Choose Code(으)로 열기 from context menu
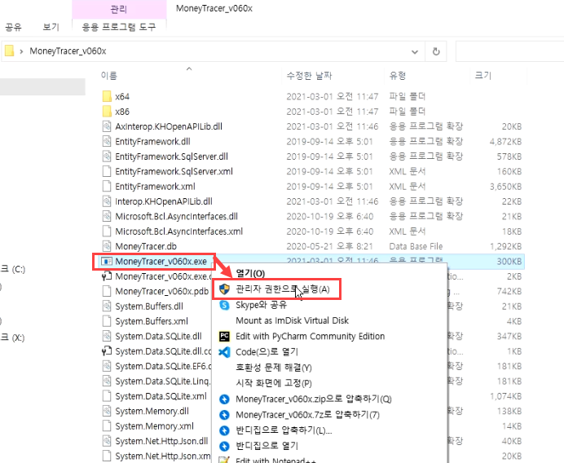 pyautogui.click(x=267, y=352)
